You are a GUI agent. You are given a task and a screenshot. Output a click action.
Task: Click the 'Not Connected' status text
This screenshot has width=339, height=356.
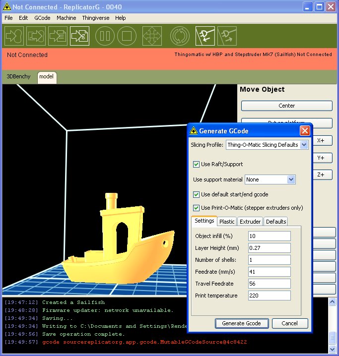(x=27, y=55)
